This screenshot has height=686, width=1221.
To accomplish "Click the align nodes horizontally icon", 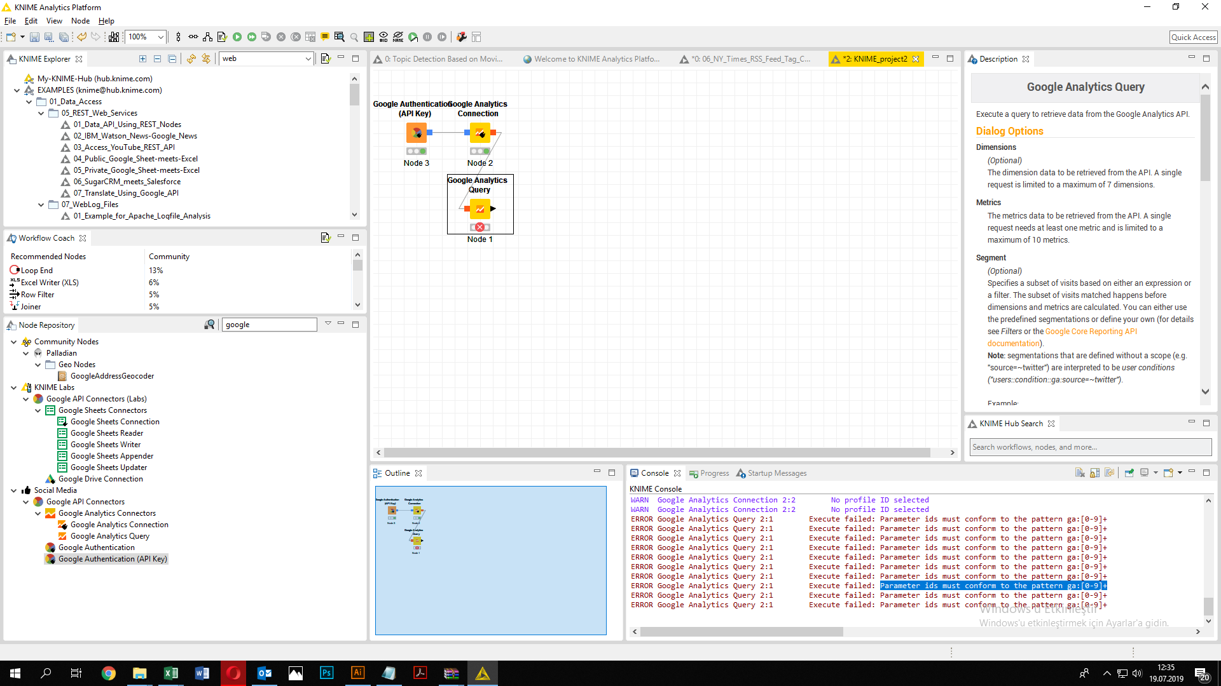I will 193,37.
